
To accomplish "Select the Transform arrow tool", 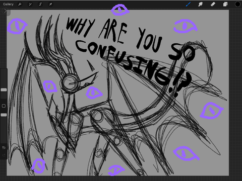I will coord(50,5).
